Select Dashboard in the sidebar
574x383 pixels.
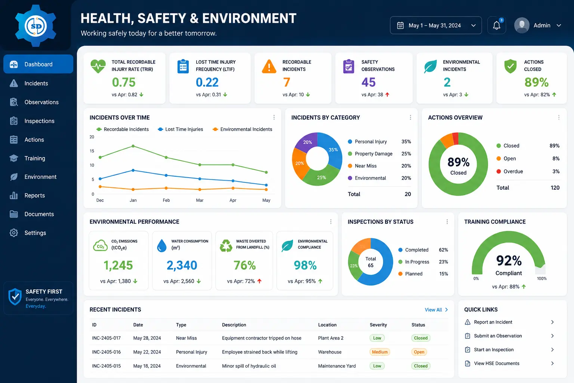click(38, 64)
